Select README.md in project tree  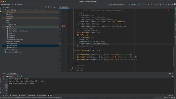coord(12,48)
